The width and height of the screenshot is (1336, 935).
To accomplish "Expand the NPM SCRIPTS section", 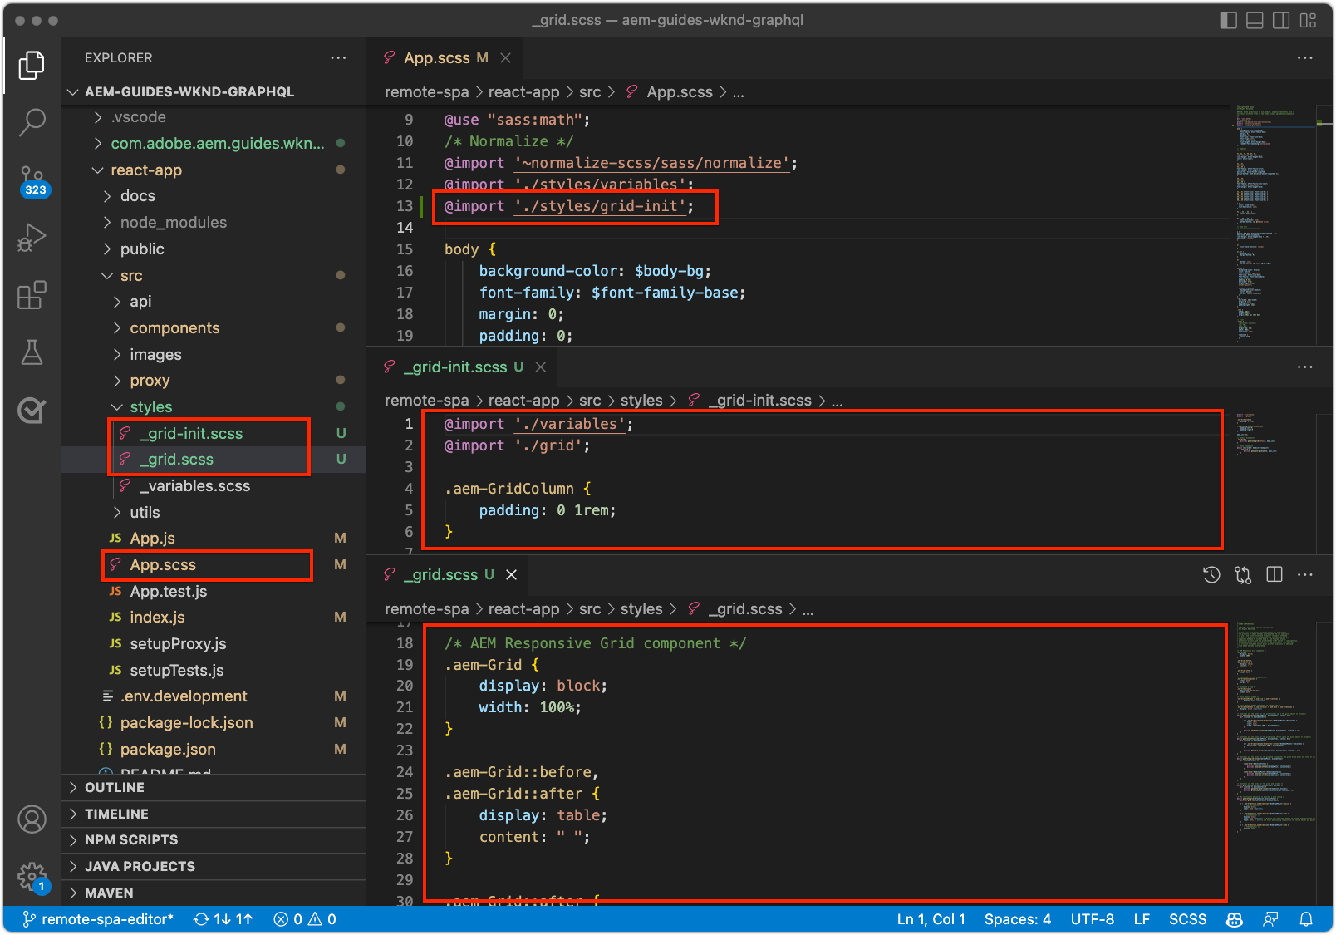I will point(131,839).
